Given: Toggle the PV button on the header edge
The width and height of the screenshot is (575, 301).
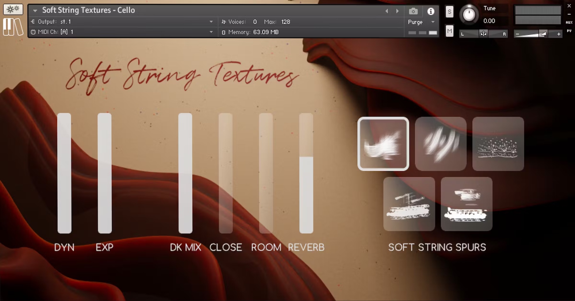Looking at the screenshot, I should (x=569, y=30).
